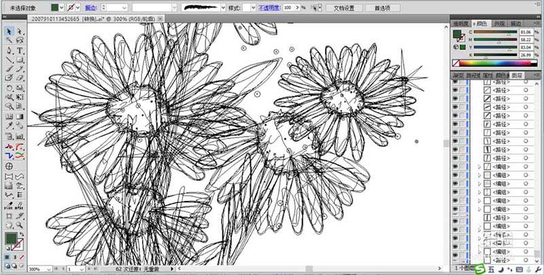Select the Pencil tool
Screen dimensions: 544x275
(x=20, y=69)
